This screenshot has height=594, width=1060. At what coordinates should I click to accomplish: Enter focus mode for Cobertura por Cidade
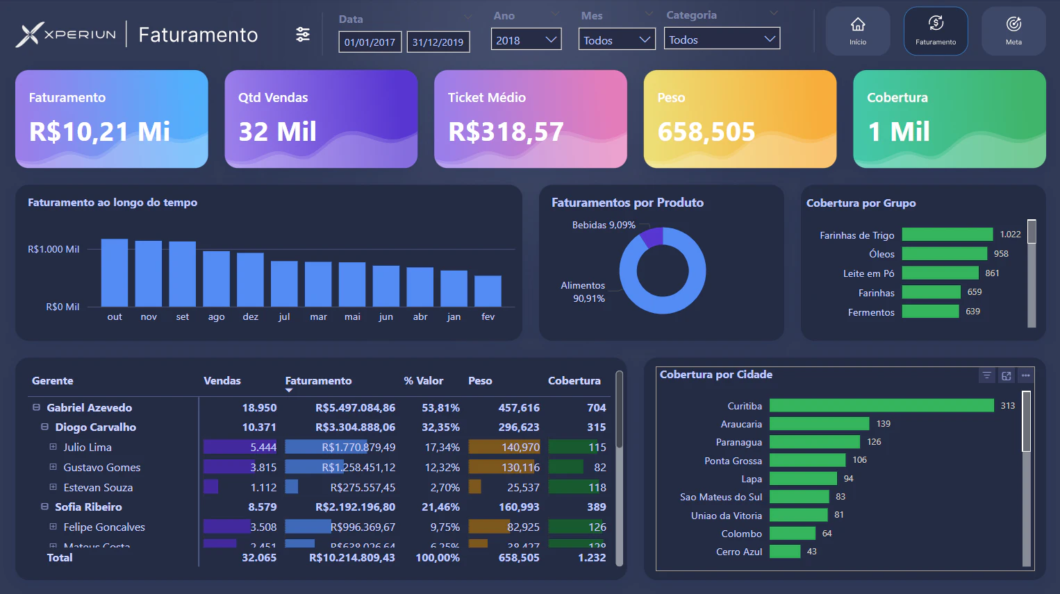click(x=1006, y=375)
